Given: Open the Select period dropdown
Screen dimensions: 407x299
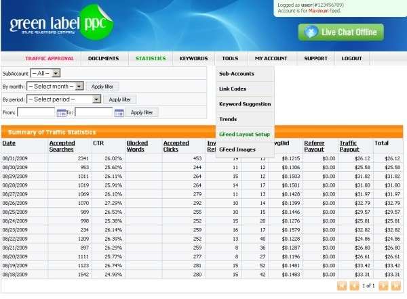Looking at the screenshot, I should point(64,99).
